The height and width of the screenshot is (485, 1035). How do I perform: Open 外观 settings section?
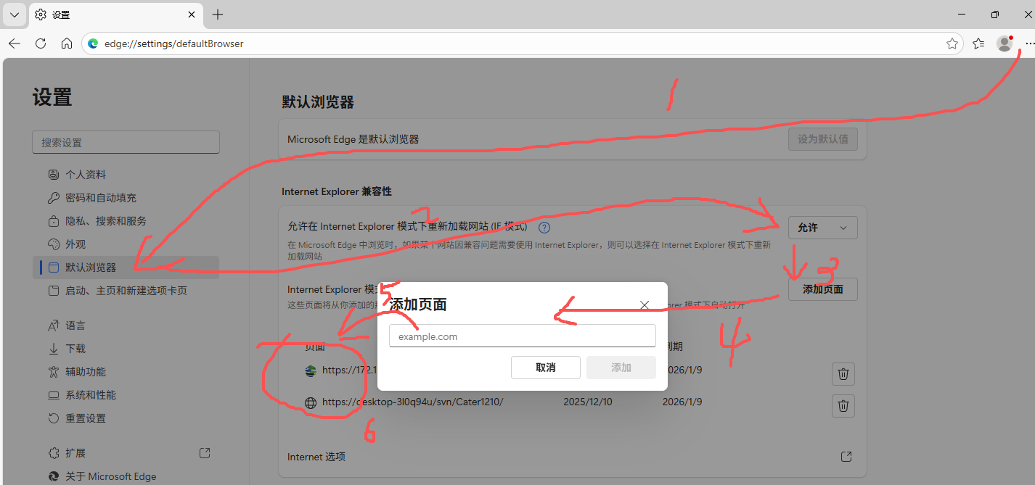(126, 244)
